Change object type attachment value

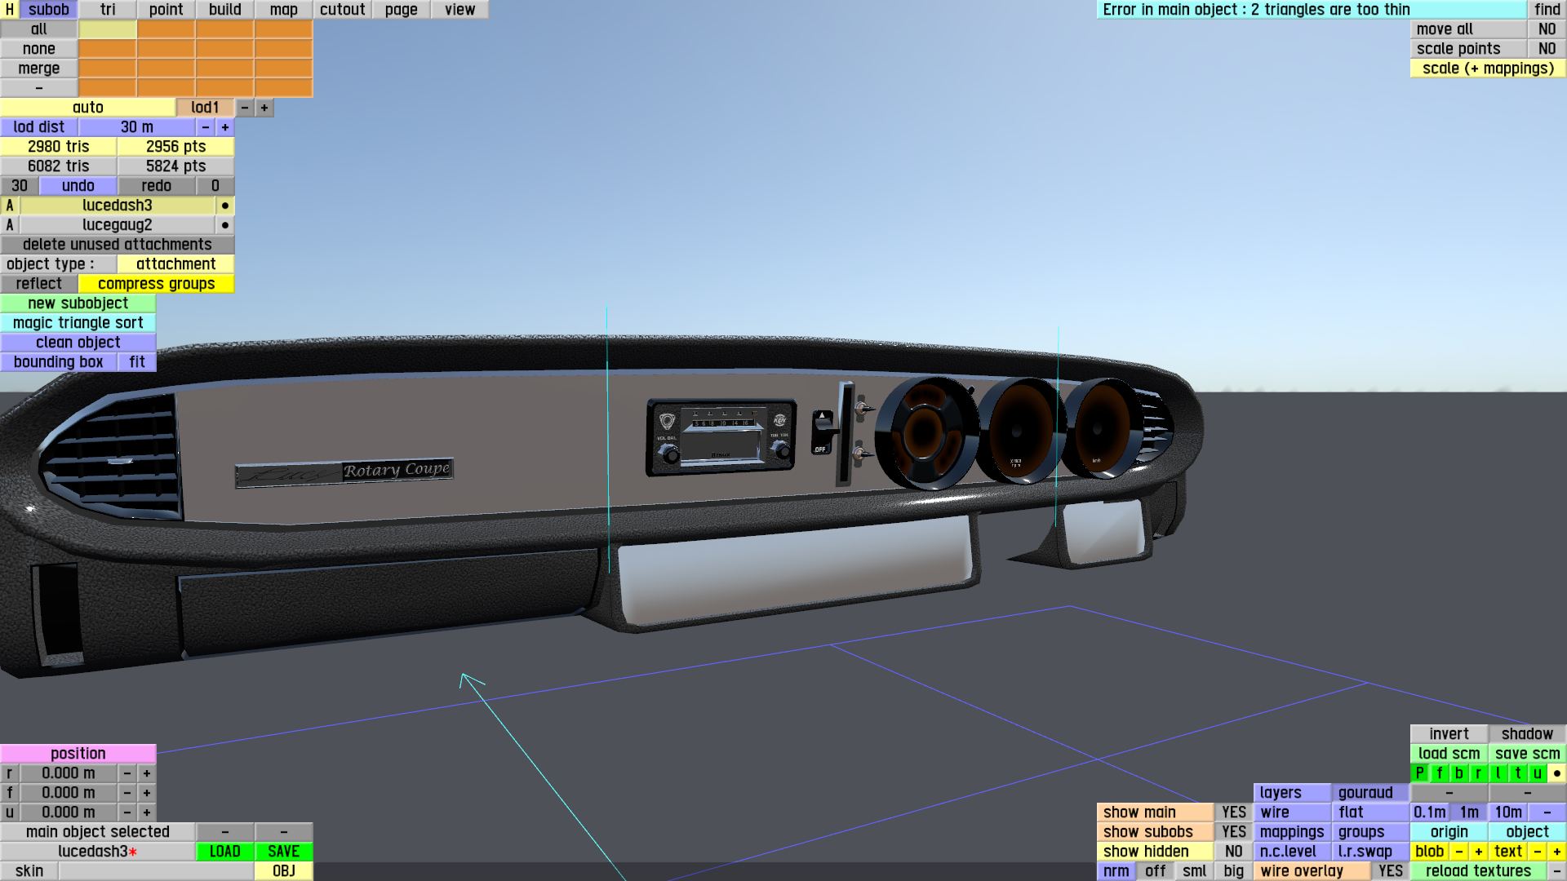(x=175, y=264)
